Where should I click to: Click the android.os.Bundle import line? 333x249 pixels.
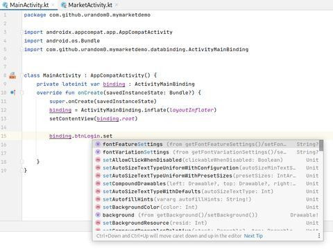[x=62, y=41]
